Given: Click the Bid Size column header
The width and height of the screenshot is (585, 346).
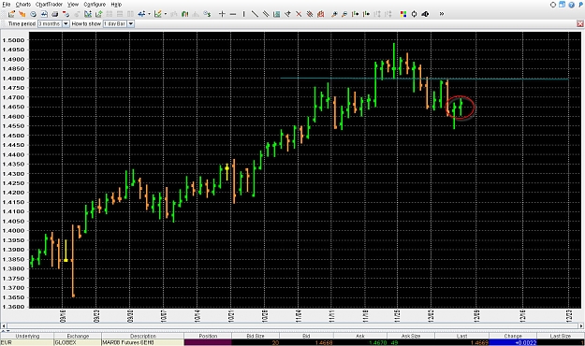Looking at the screenshot, I should [256, 336].
